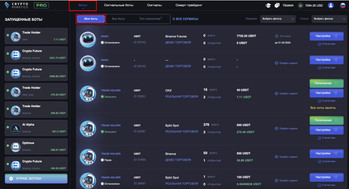The width and height of the screenshot is (349, 189).
Task: Click the ID 33651 text
Action: pyautogui.click(x=139, y=97)
